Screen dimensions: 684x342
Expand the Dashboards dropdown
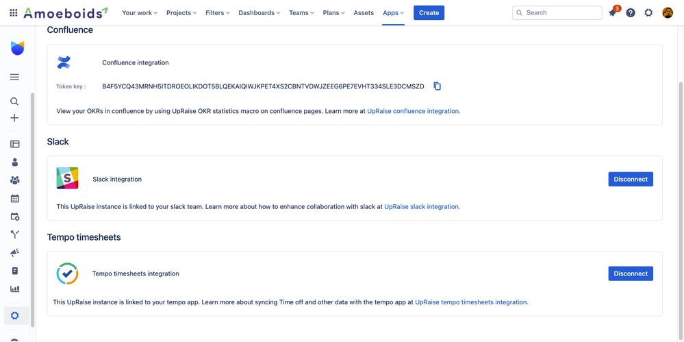coord(259,12)
